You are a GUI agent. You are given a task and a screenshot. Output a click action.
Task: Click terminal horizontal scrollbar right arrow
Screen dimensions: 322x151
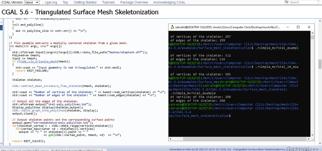tap(309, 139)
